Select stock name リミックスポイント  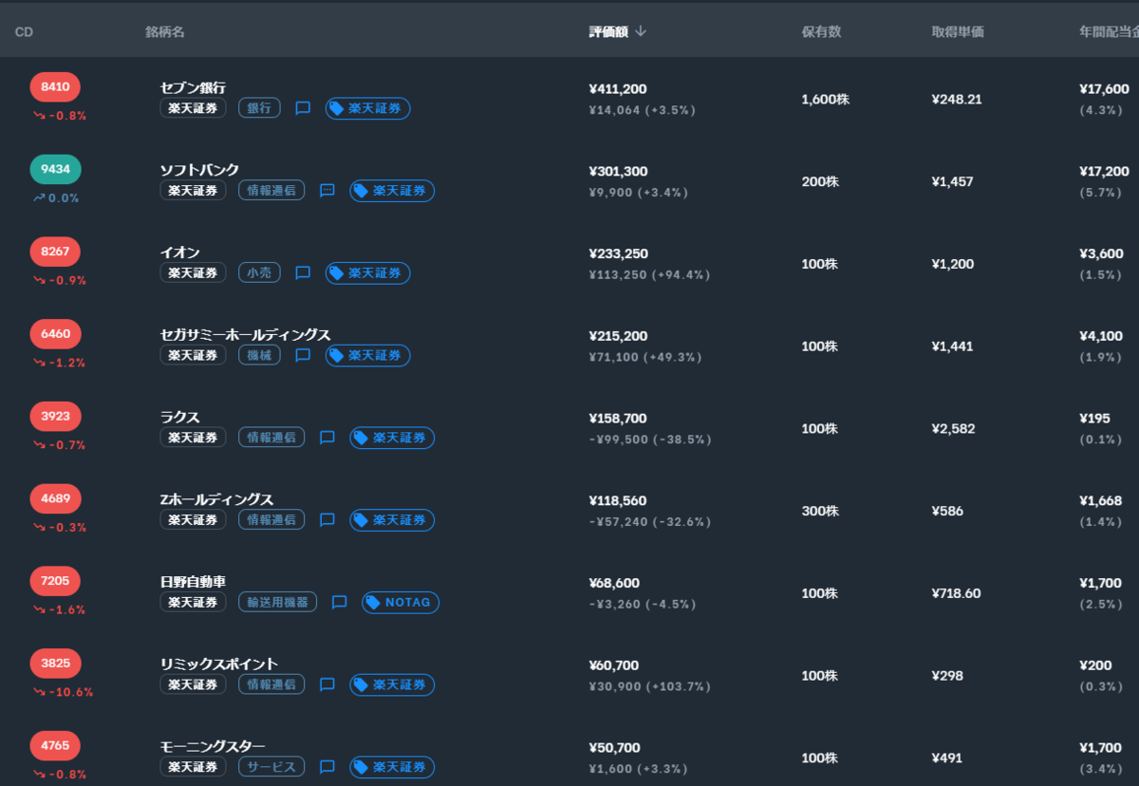point(219,664)
